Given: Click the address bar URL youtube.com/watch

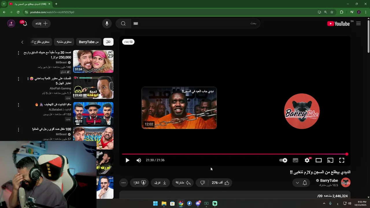Looking at the screenshot, I should (x=52, y=12).
